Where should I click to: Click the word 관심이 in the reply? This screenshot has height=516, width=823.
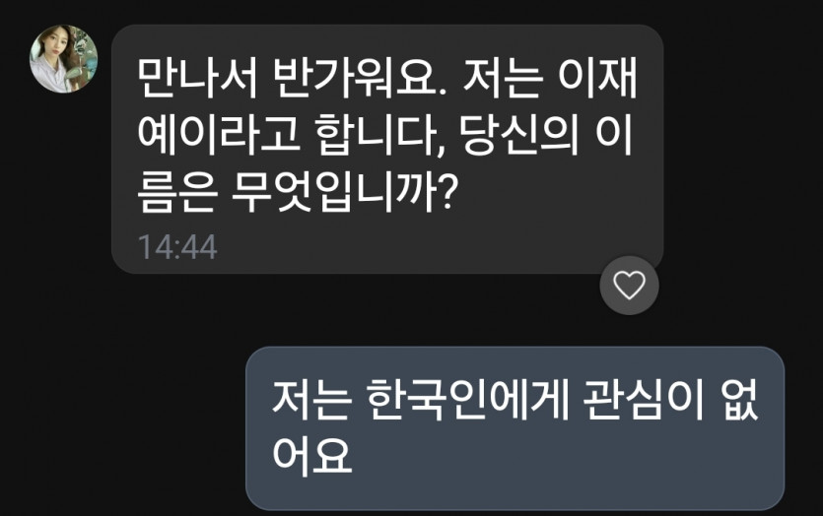tap(643, 401)
